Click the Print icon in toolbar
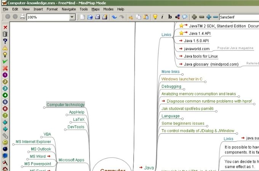Image resolution: width=259 pixels, height=171 pixels. click(22, 17)
